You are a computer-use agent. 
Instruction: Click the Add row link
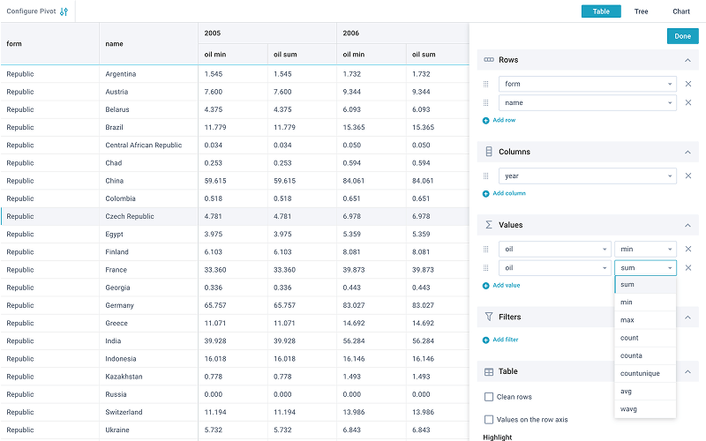tap(504, 120)
